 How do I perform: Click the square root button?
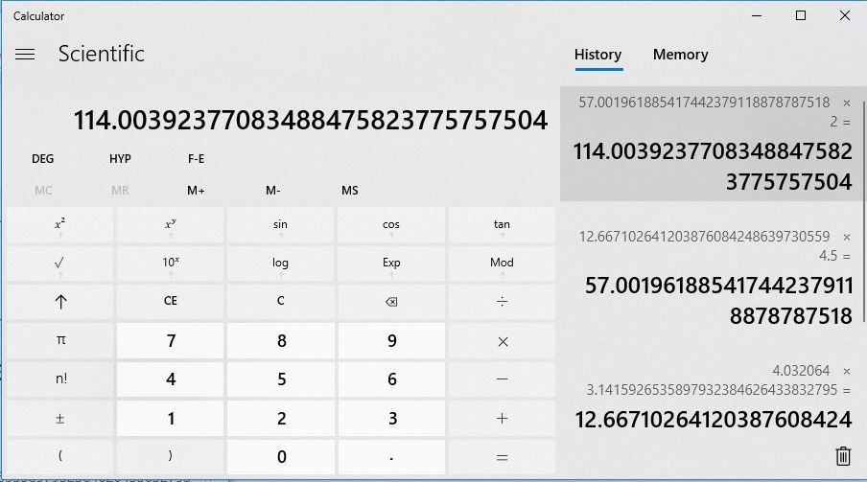tap(59, 263)
